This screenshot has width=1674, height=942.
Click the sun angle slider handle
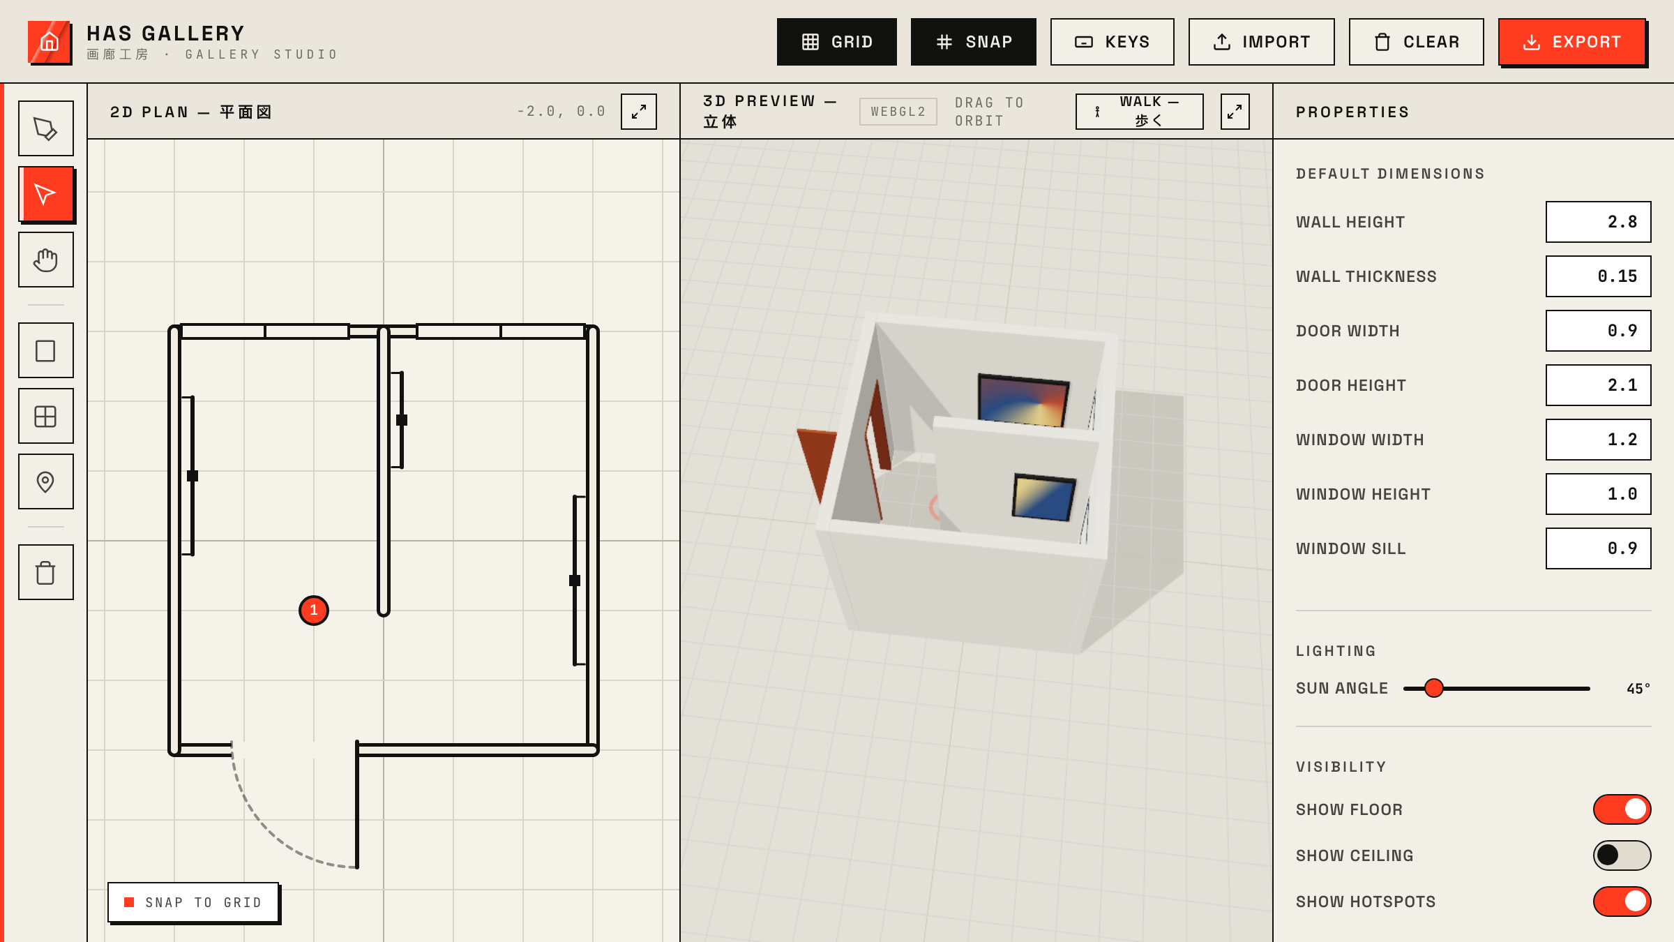click(x=1434, y=688)
